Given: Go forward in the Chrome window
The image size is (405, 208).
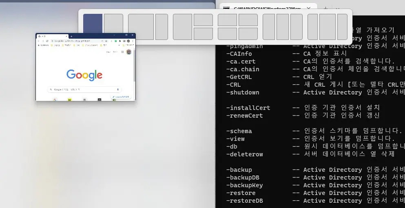Looking at the screenshot, I should pos(43,41).
